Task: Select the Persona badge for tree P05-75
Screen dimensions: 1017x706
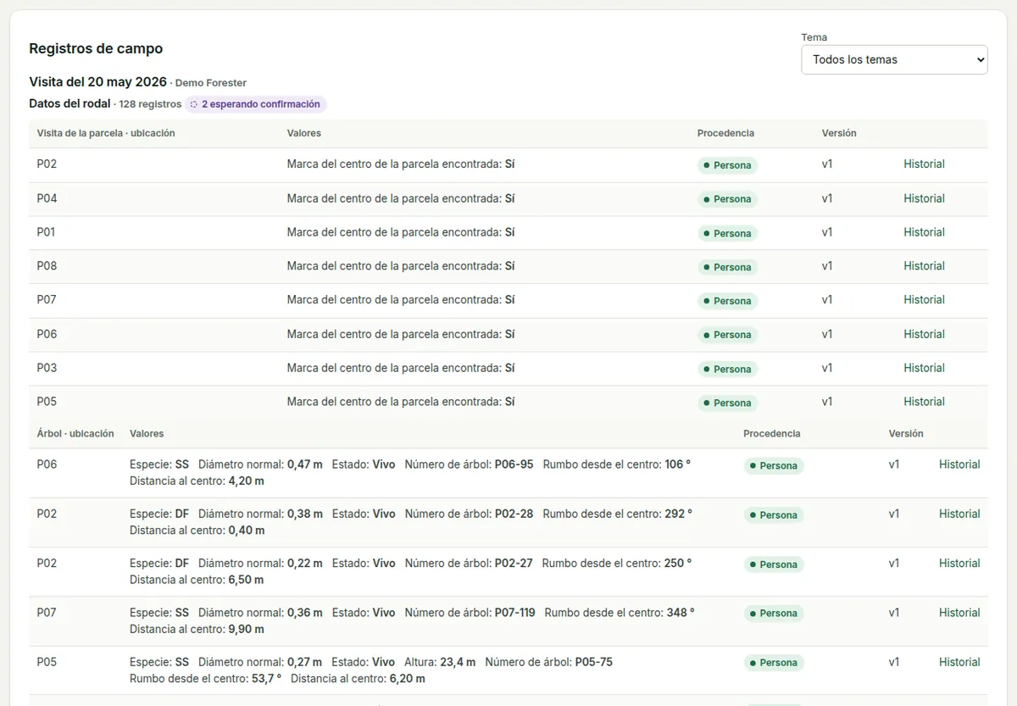Action: (774, 663)
